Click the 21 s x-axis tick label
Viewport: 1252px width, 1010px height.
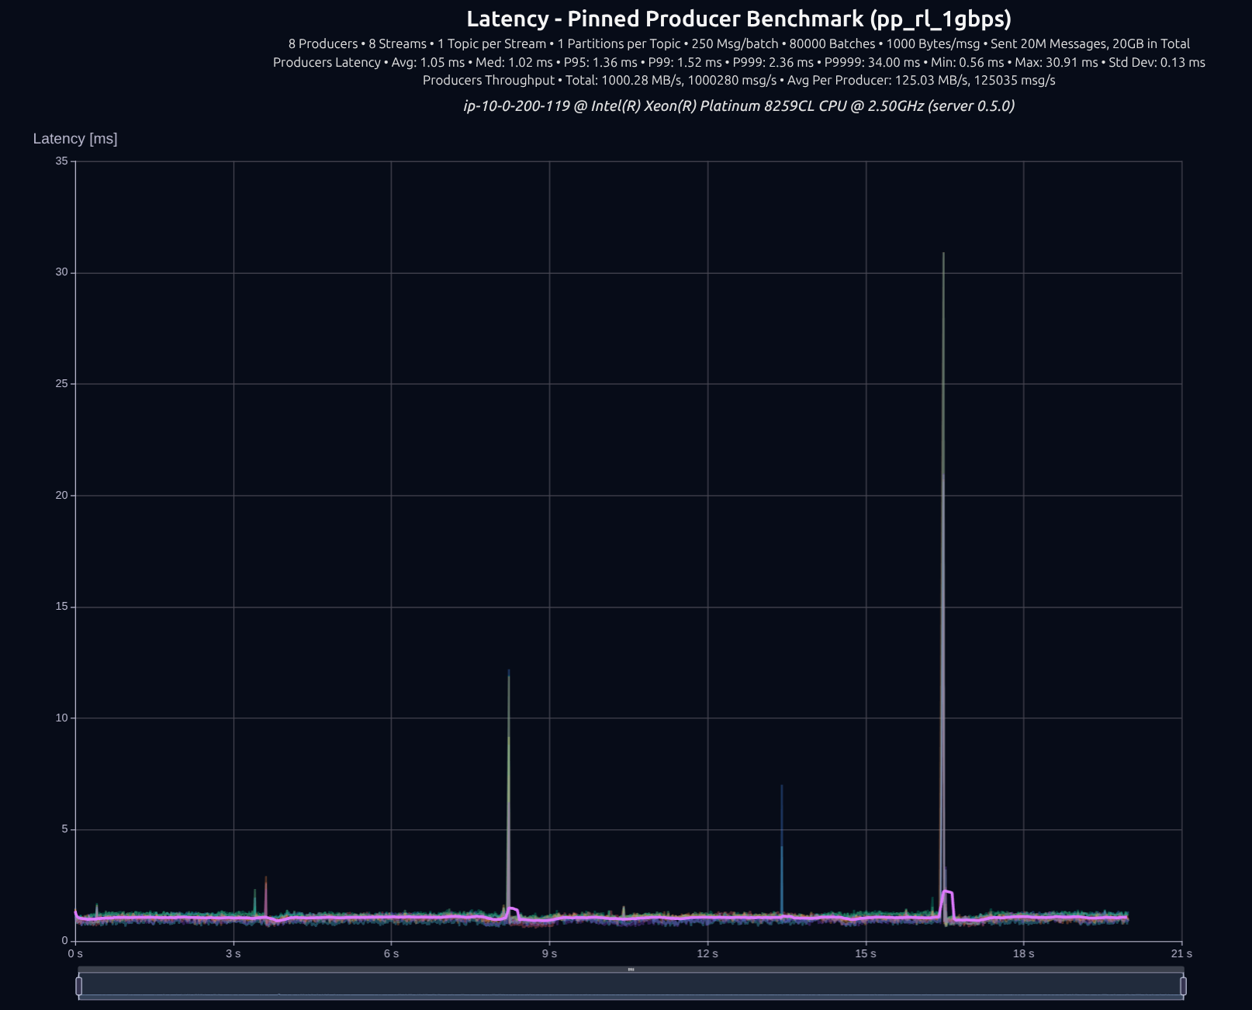coord(1181,953)
